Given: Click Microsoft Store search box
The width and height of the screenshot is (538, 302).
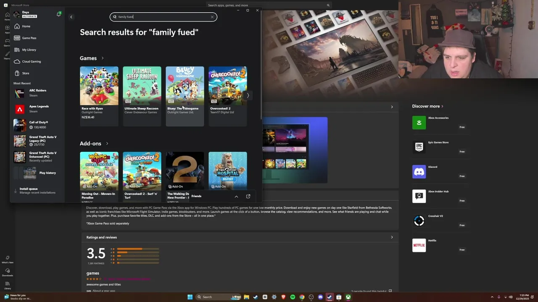Looking at the screenshot, I should pyautogui.click(x=269, y=5).
